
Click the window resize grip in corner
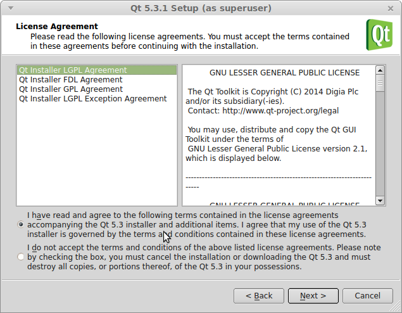click(x=396, y=307)
